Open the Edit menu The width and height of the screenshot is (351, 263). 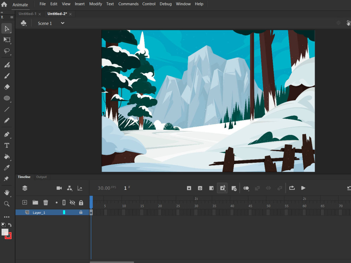tap(54, 4)
